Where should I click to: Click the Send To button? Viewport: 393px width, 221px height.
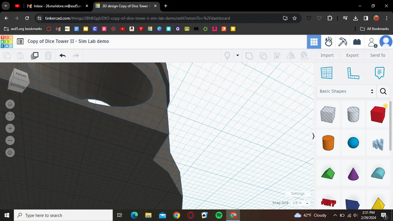378,55
